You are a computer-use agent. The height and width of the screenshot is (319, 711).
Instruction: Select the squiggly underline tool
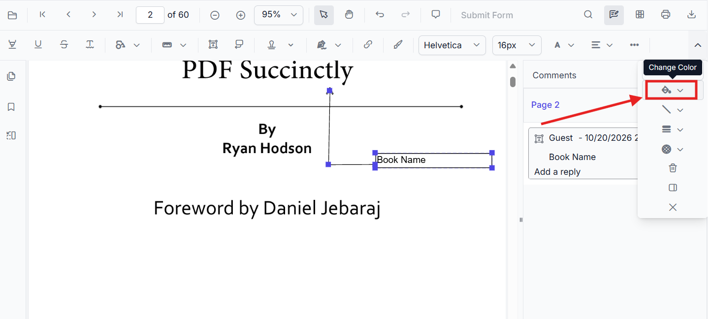click(x=90, y=45)
